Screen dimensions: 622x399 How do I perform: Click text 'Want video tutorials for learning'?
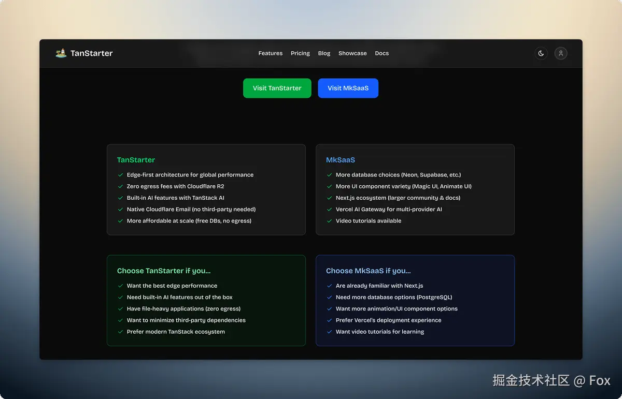click(x=380, y=332)
